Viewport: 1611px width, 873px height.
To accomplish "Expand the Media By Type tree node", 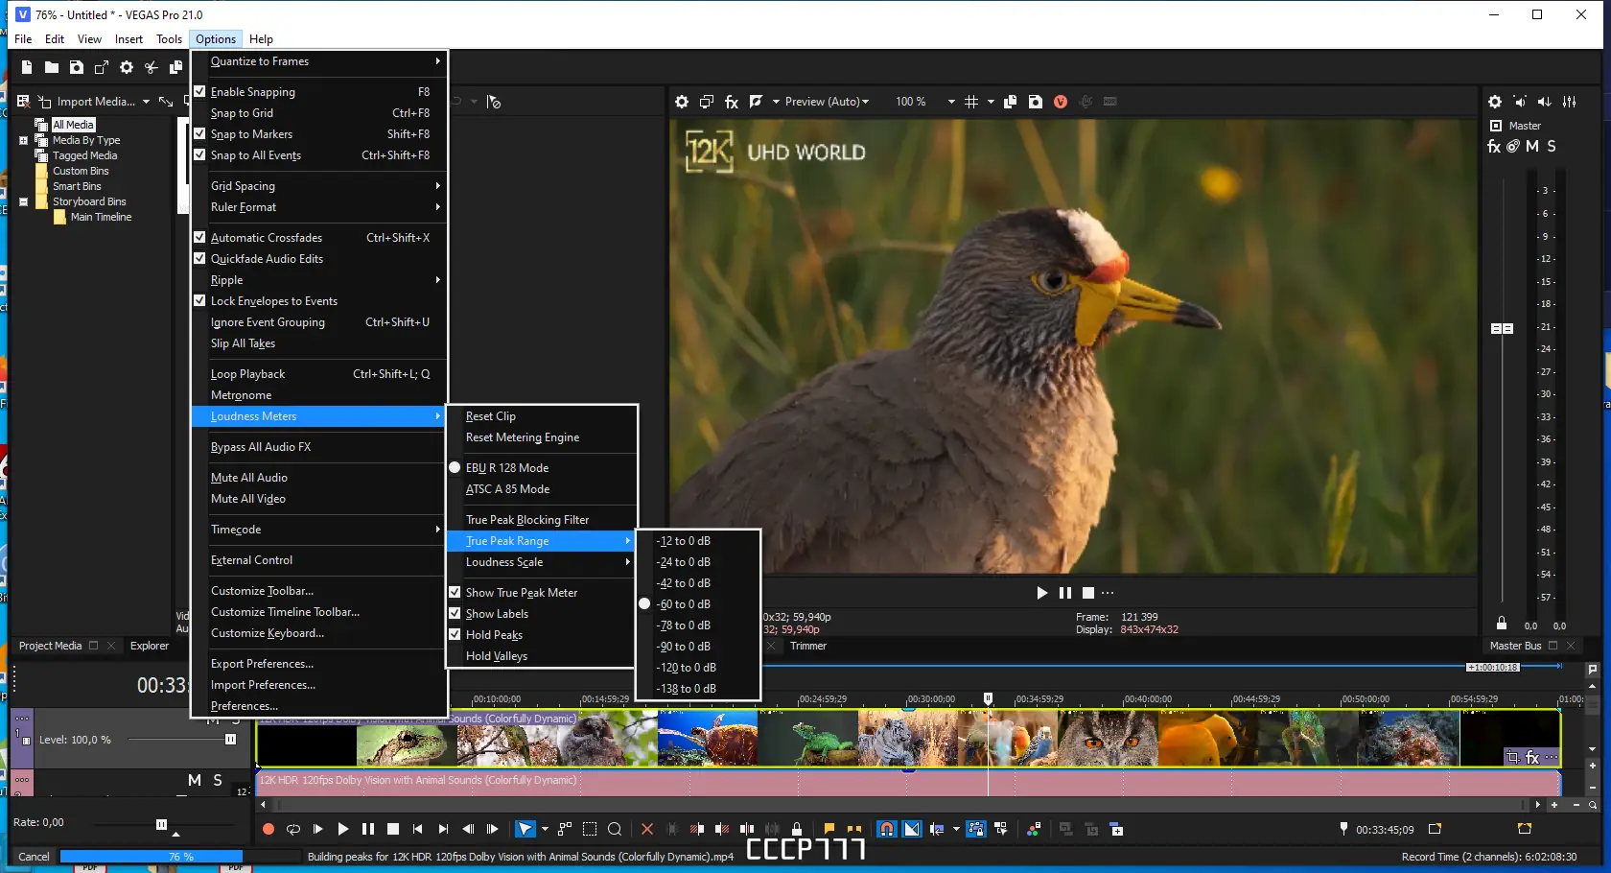I will click(24, 140).
